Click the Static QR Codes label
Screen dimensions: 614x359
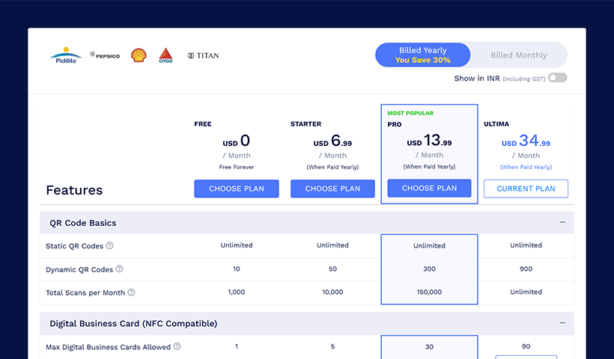[x=74, y=246]
